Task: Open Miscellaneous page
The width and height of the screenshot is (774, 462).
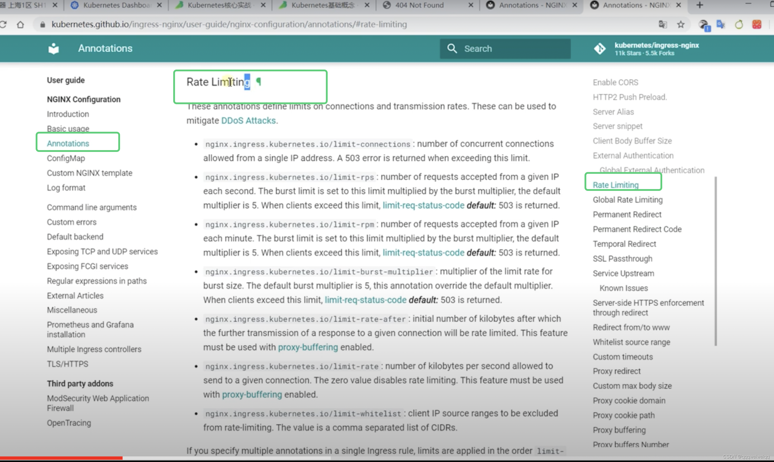Action: click(x=72, y=310)
